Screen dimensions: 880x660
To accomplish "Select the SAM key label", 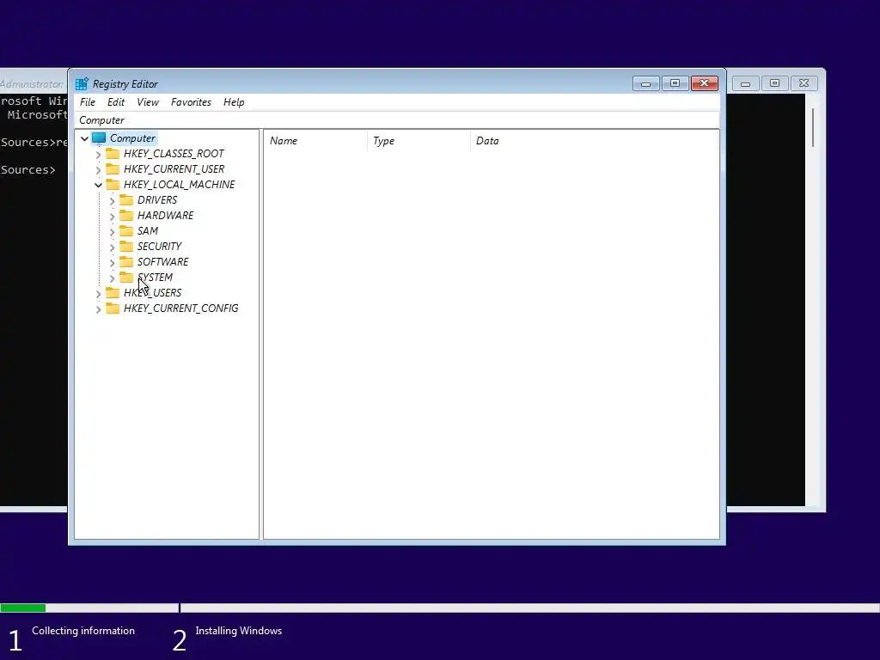I will pos(148,230).
